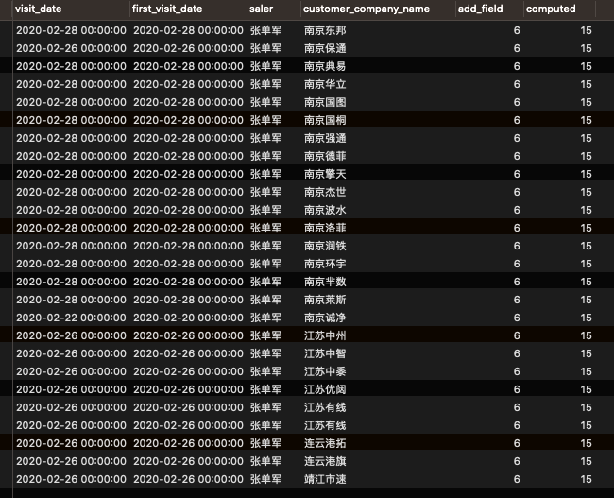Viewport: 614px width, 498px height.
Task: Click visit_date cell in 江苏中智 row
Action: click(71, 353)
